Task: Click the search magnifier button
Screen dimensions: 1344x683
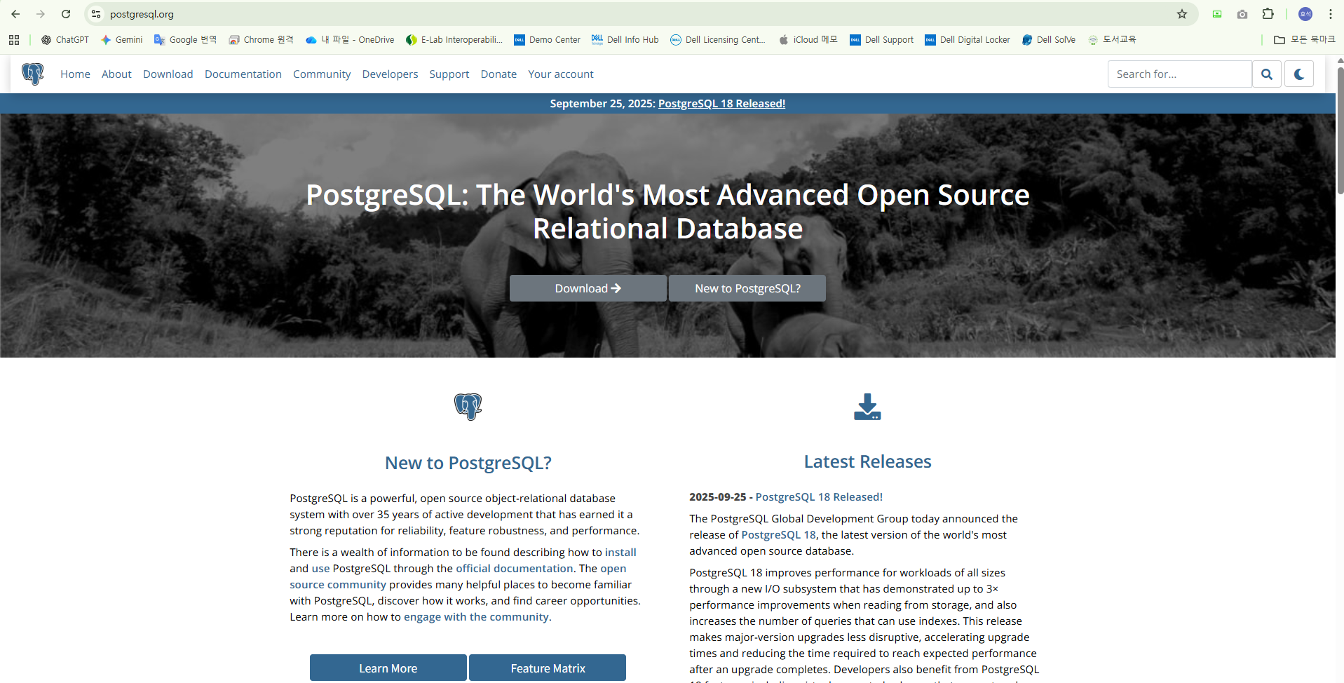Action: click(x=1267, y=74)
